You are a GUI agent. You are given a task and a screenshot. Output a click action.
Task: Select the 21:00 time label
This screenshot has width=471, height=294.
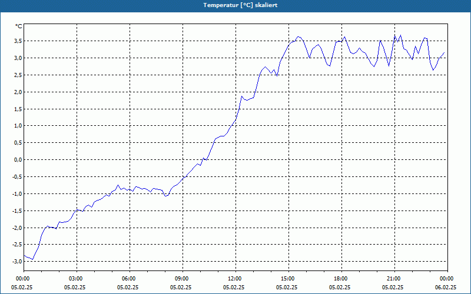click(394, 279)
